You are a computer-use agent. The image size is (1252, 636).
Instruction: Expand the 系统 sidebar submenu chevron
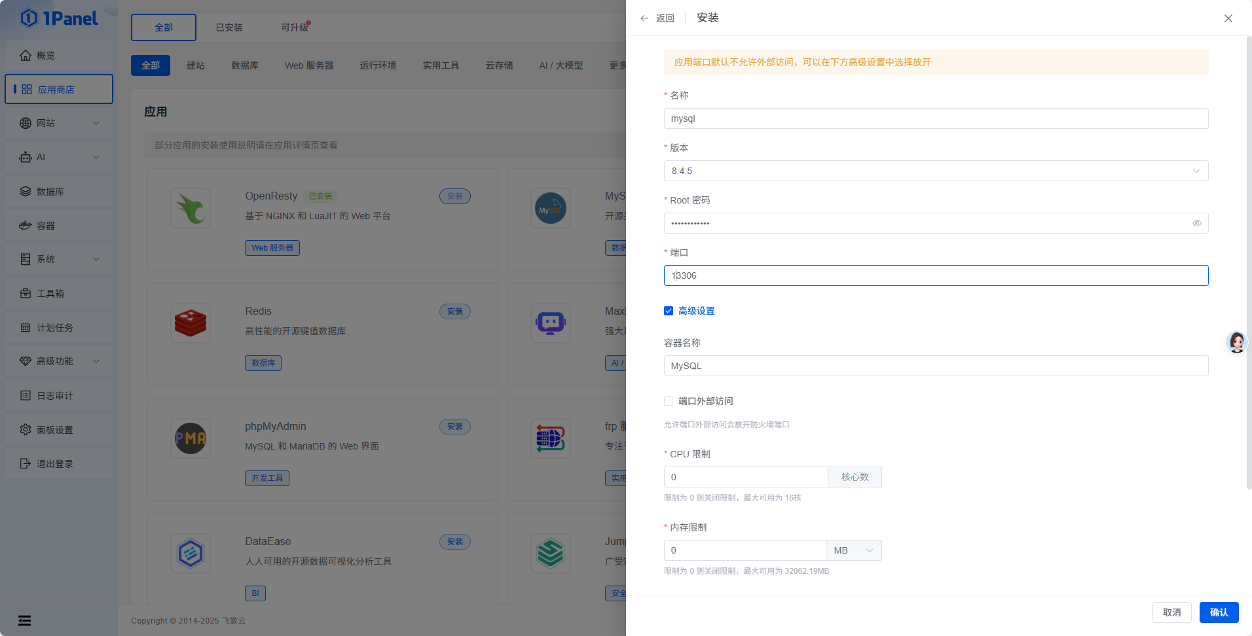(x=96, y=259)
